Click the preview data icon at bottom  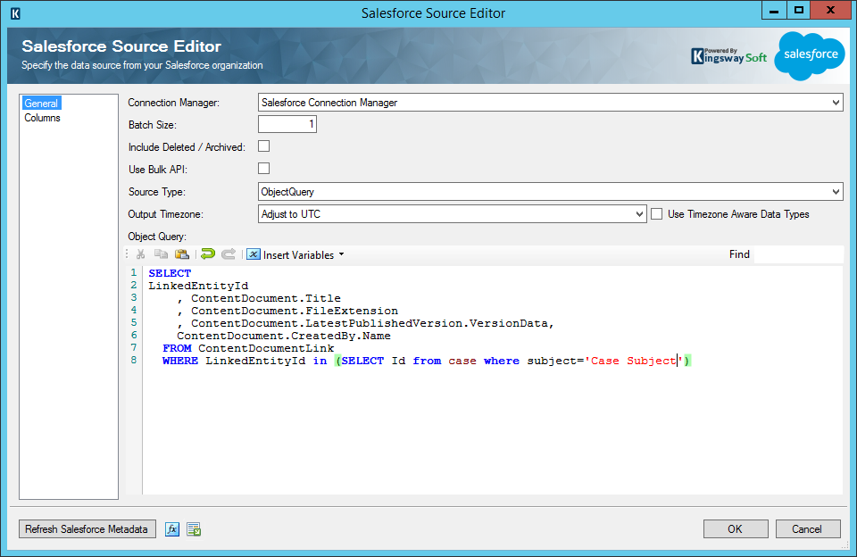coord(193,528)
